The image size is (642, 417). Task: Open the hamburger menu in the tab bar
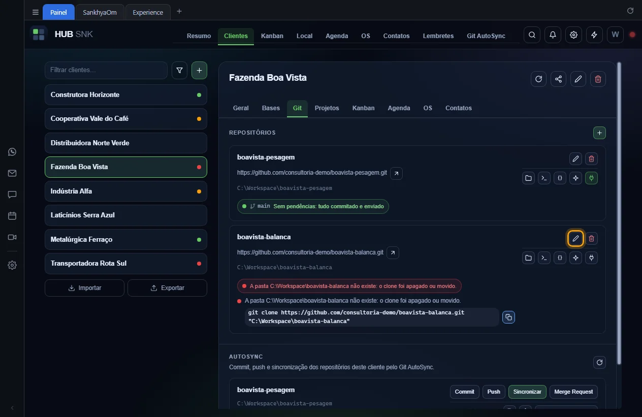point(35,12)
